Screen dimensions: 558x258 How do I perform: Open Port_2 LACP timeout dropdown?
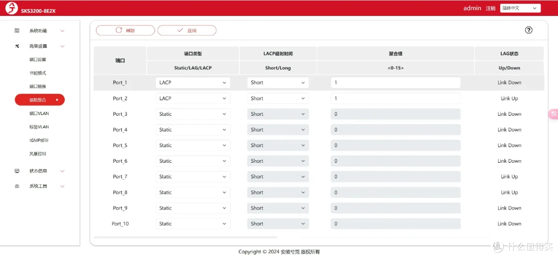(x=278, y=98)
